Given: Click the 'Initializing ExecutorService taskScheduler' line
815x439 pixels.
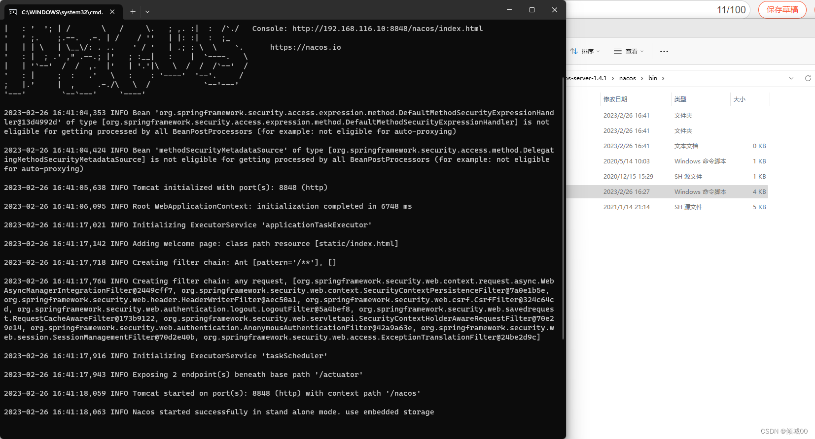Looking at the screenshot, I should [x=166, y=356].
